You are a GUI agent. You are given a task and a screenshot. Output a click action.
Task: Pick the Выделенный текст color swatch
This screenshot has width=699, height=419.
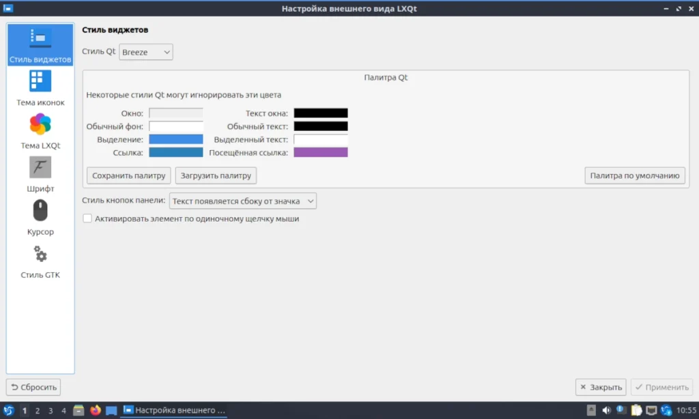(x=321, y=139)
